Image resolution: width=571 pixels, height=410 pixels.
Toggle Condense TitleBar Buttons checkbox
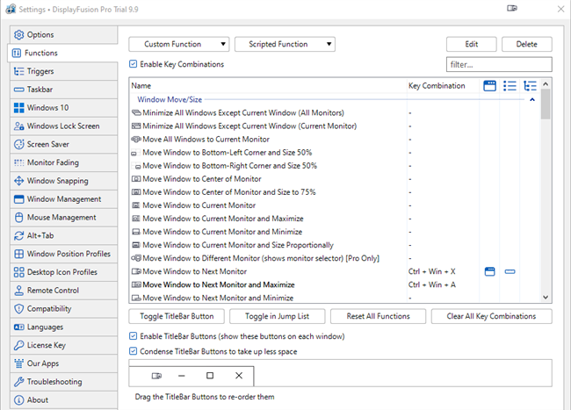[x=134, y=351]
